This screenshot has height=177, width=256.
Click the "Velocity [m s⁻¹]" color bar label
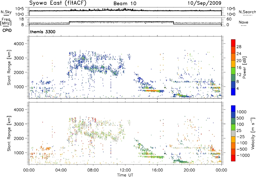point(253,133)
